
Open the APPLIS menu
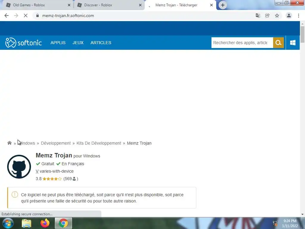tap(58, 43)
